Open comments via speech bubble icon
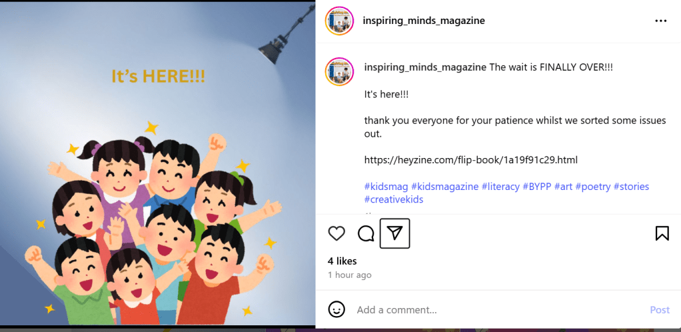 pyautogui.click(x=366, y=234)
